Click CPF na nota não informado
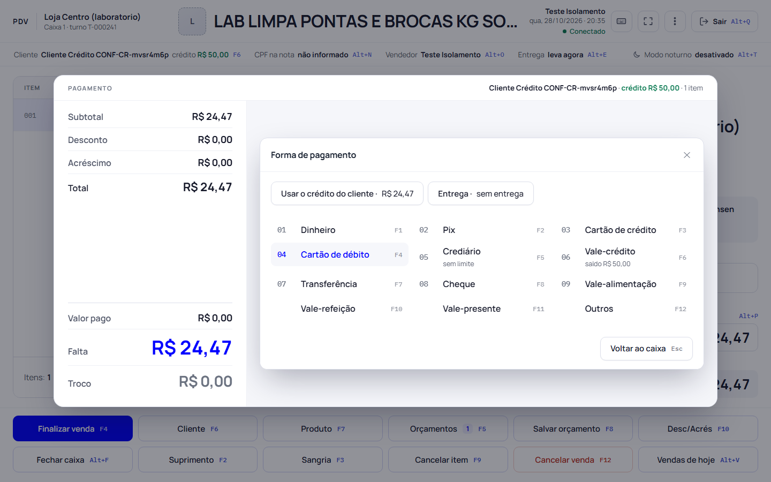This screenshot has height=482, width=771. [313, 55]
